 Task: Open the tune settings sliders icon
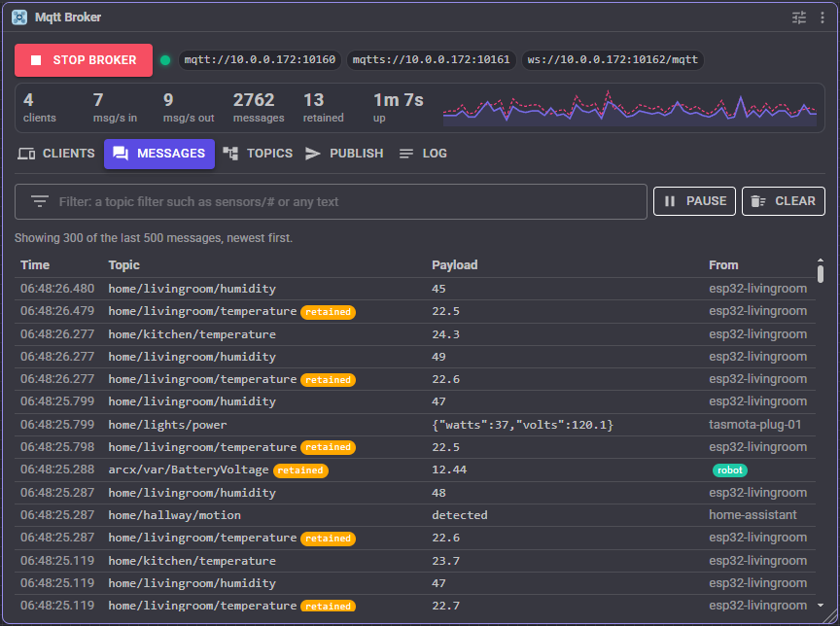[799, 17]
